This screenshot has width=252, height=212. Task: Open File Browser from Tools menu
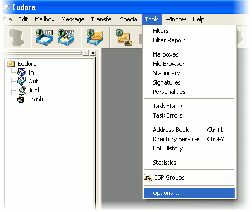[189, 64]
